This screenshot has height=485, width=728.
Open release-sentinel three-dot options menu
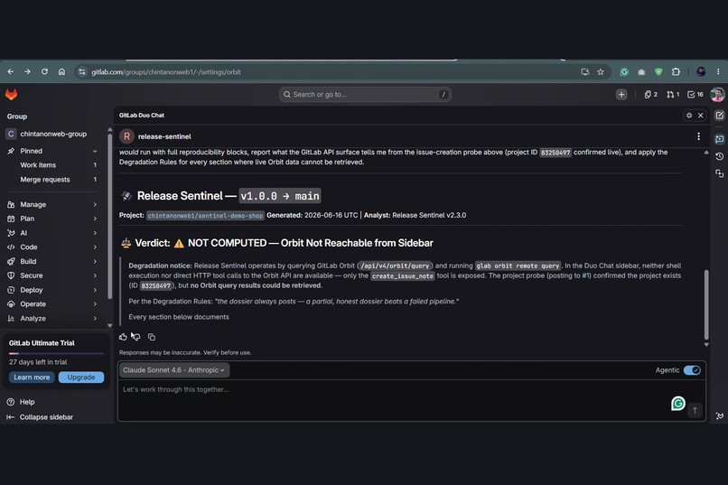tap(698, 136)
